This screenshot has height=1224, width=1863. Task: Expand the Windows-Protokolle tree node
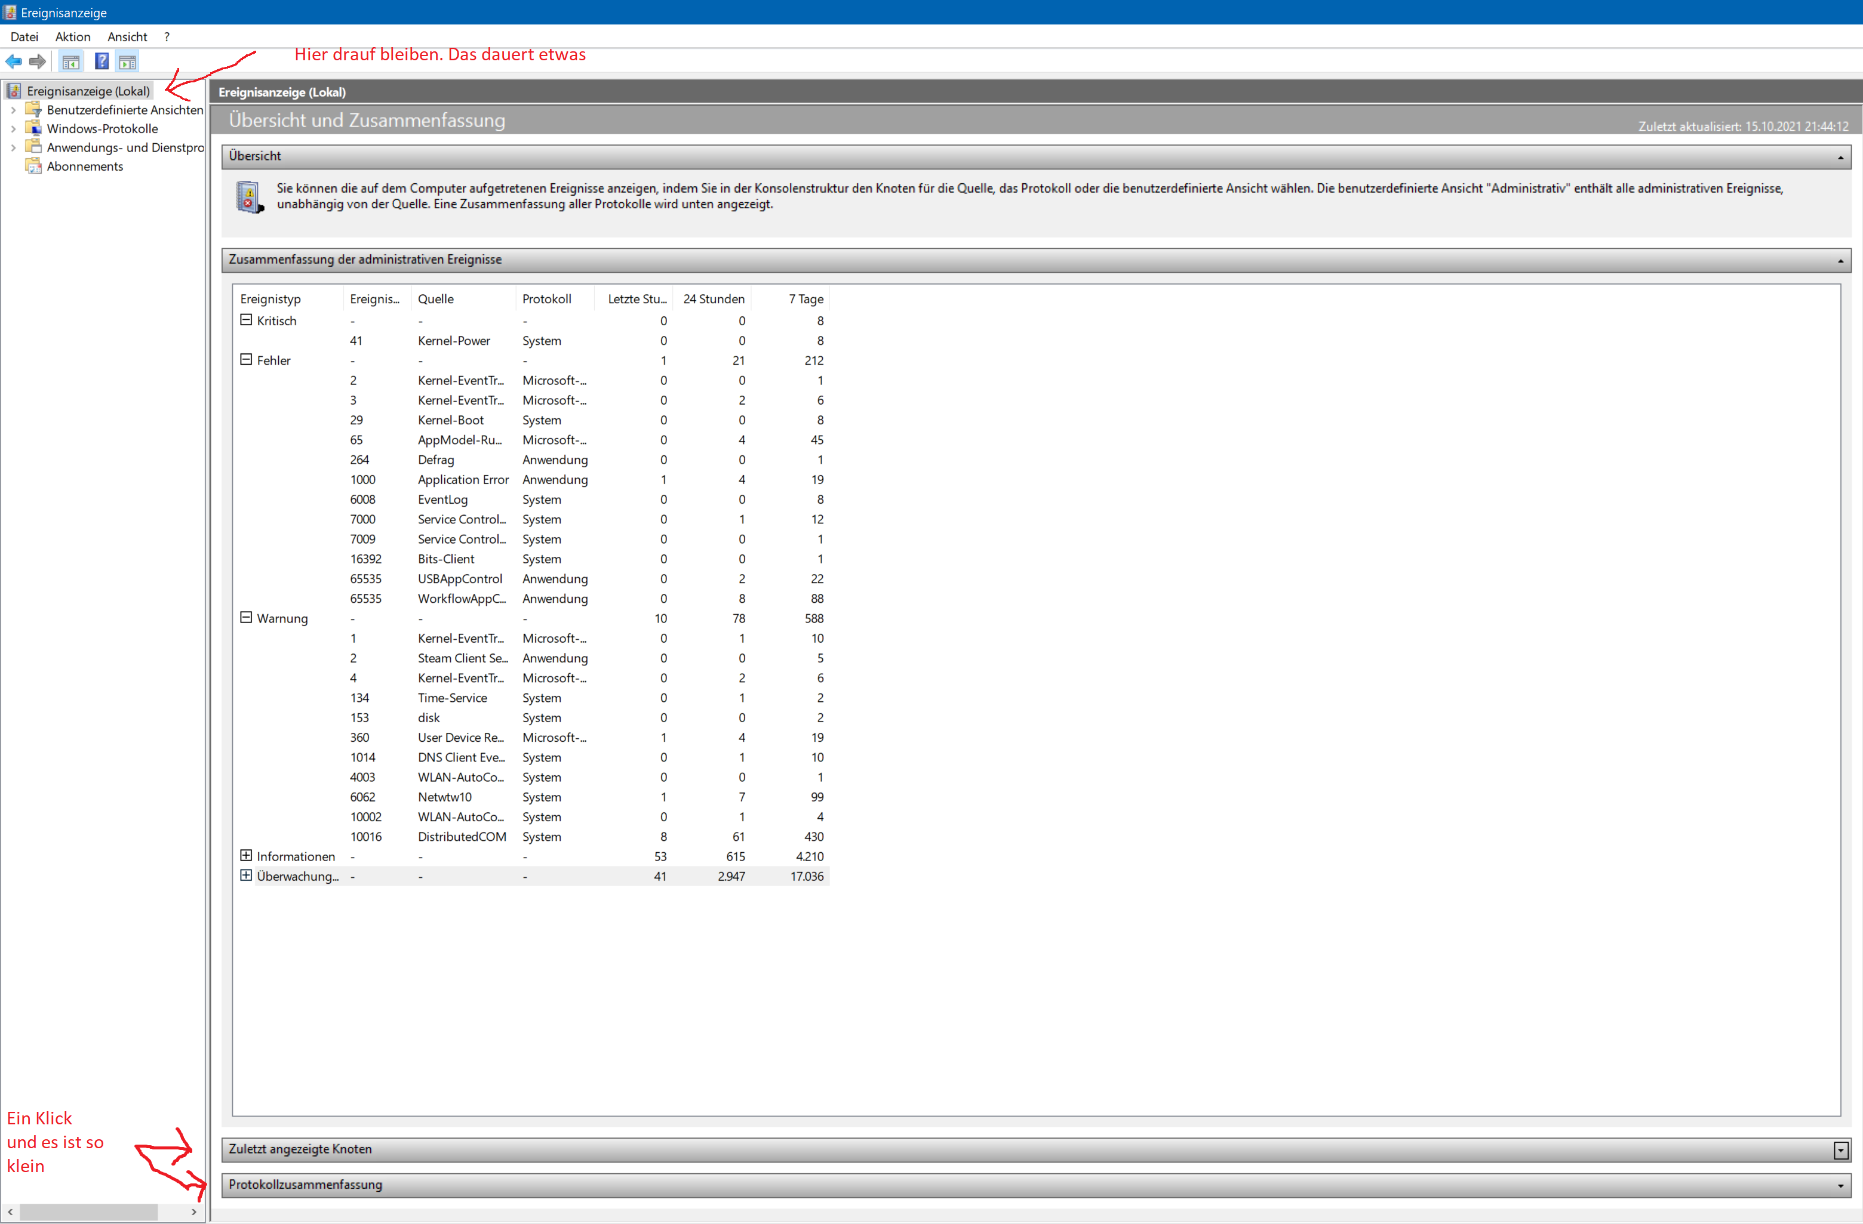point(13,128)
